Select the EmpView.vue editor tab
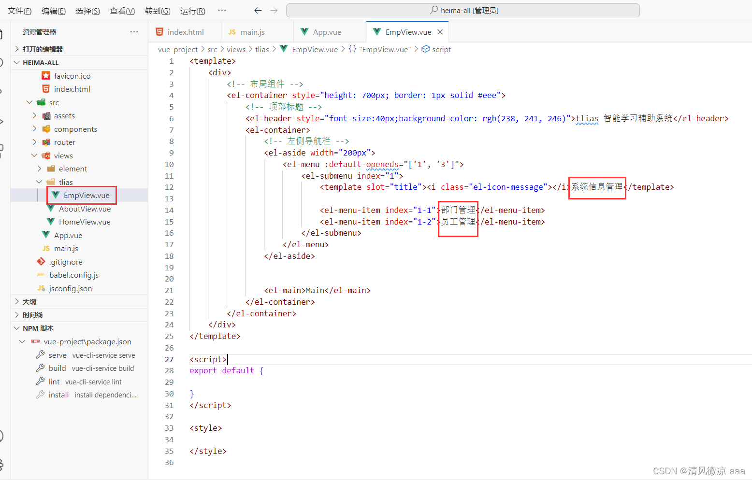 408,32
